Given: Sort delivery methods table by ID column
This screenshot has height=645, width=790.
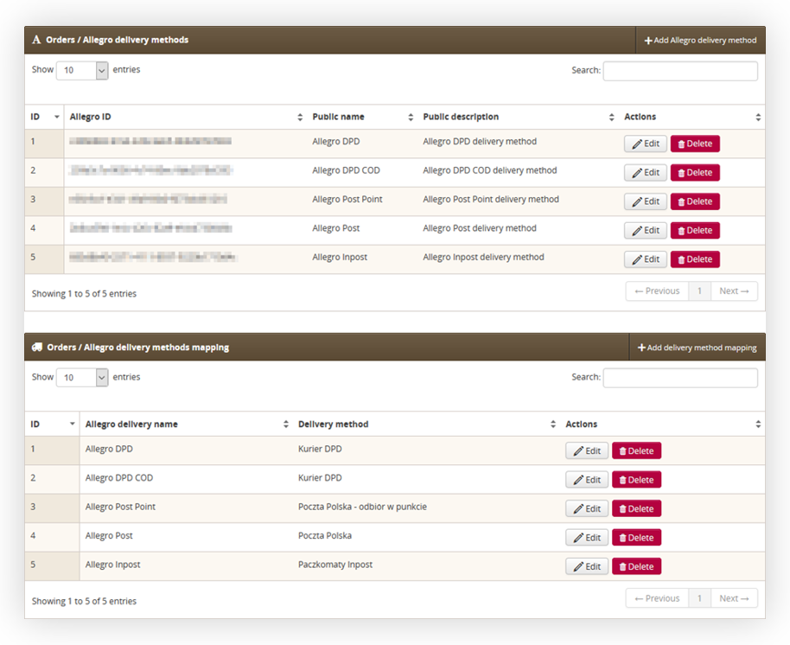Looking at the screenshot, I should tap(45, 117).
